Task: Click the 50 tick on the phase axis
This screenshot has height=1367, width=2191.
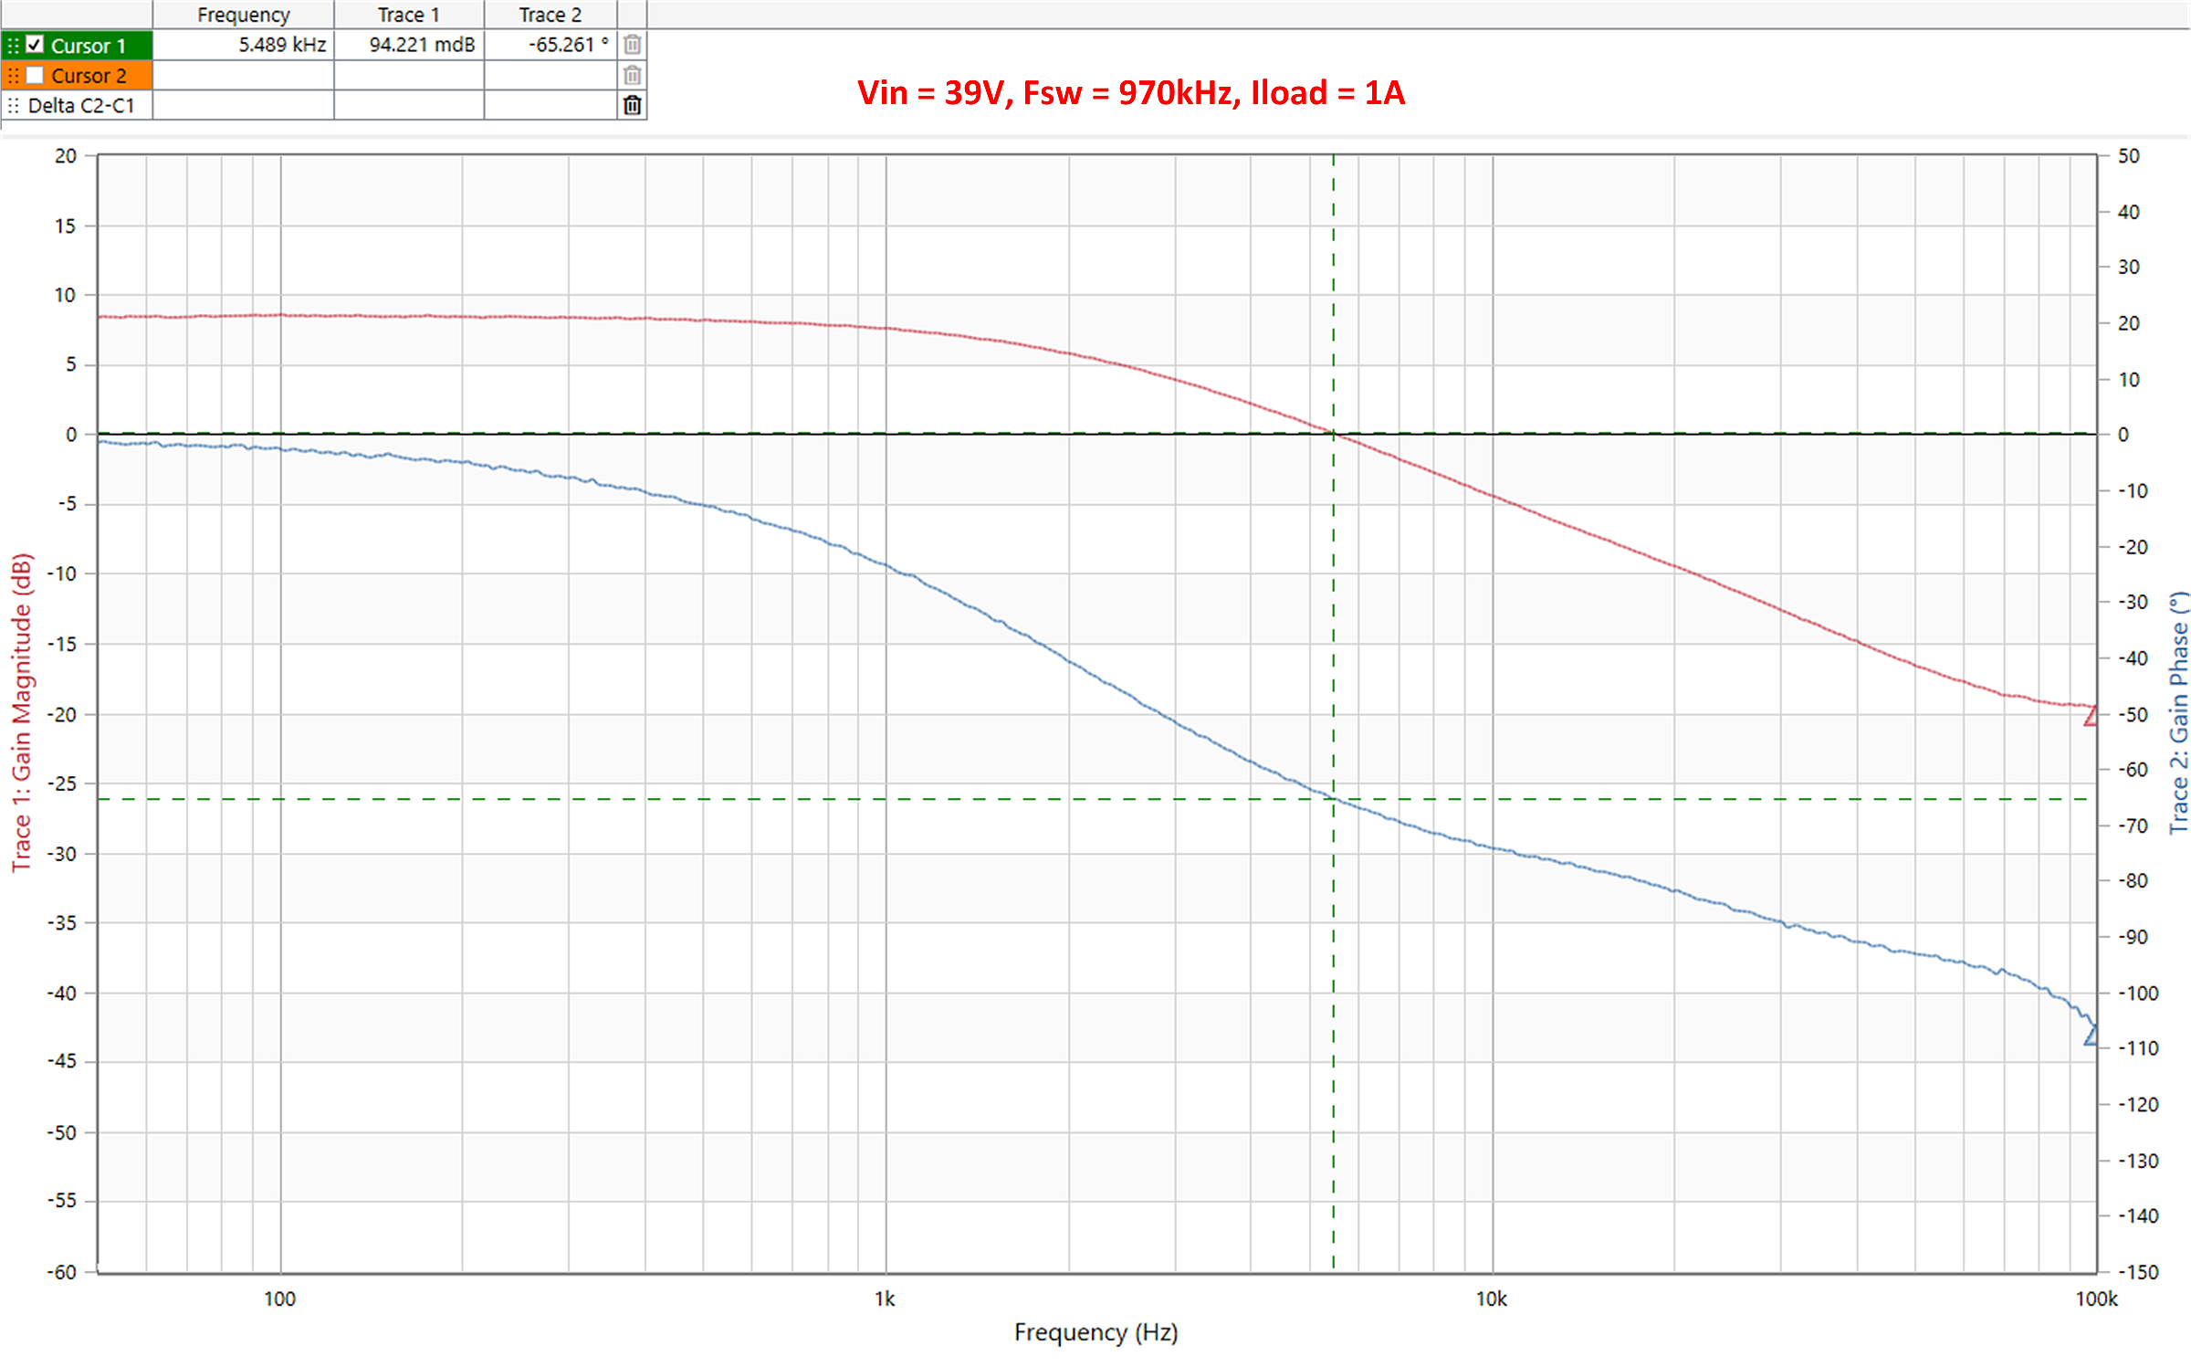Action: 2129,156
